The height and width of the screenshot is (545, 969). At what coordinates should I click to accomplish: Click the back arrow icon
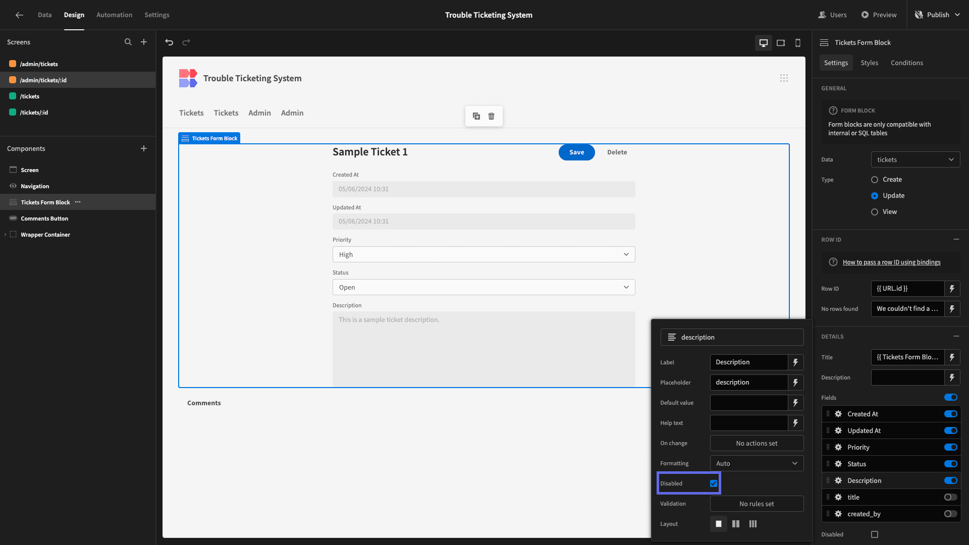point(19,15)
